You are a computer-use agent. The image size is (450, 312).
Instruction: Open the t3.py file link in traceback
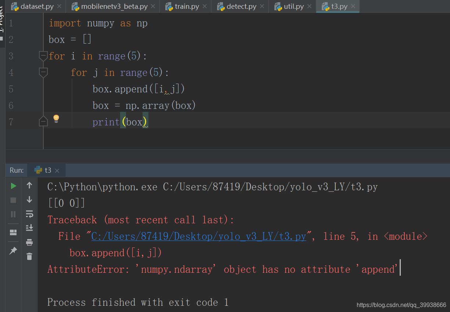(x=199, y=236)
